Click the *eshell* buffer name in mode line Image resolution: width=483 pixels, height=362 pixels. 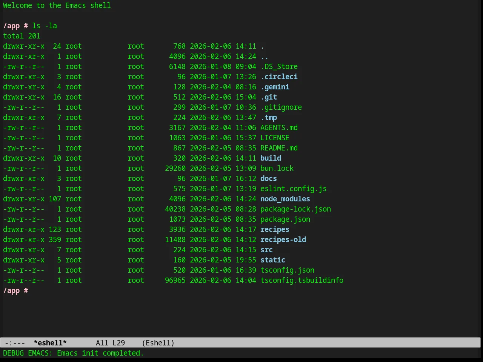click(x=50, y=343)
